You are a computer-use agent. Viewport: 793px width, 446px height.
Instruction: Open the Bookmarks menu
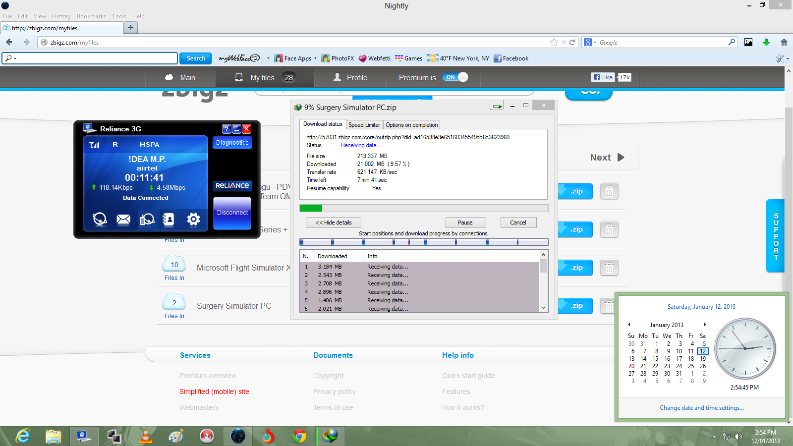point(91,16)
